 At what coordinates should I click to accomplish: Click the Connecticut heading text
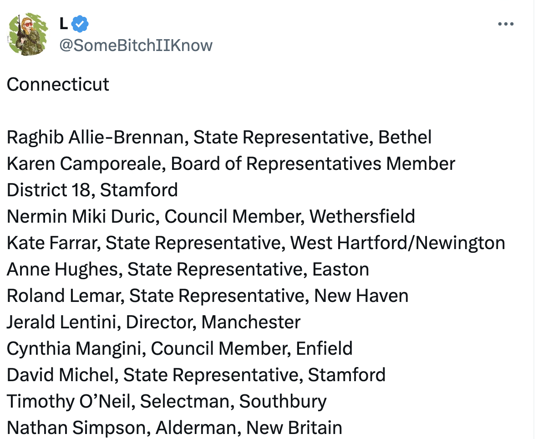pyautogui.click(x=58, y=84)
